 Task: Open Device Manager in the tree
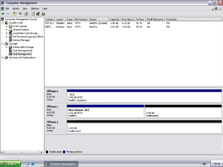(x=21, y=40)
